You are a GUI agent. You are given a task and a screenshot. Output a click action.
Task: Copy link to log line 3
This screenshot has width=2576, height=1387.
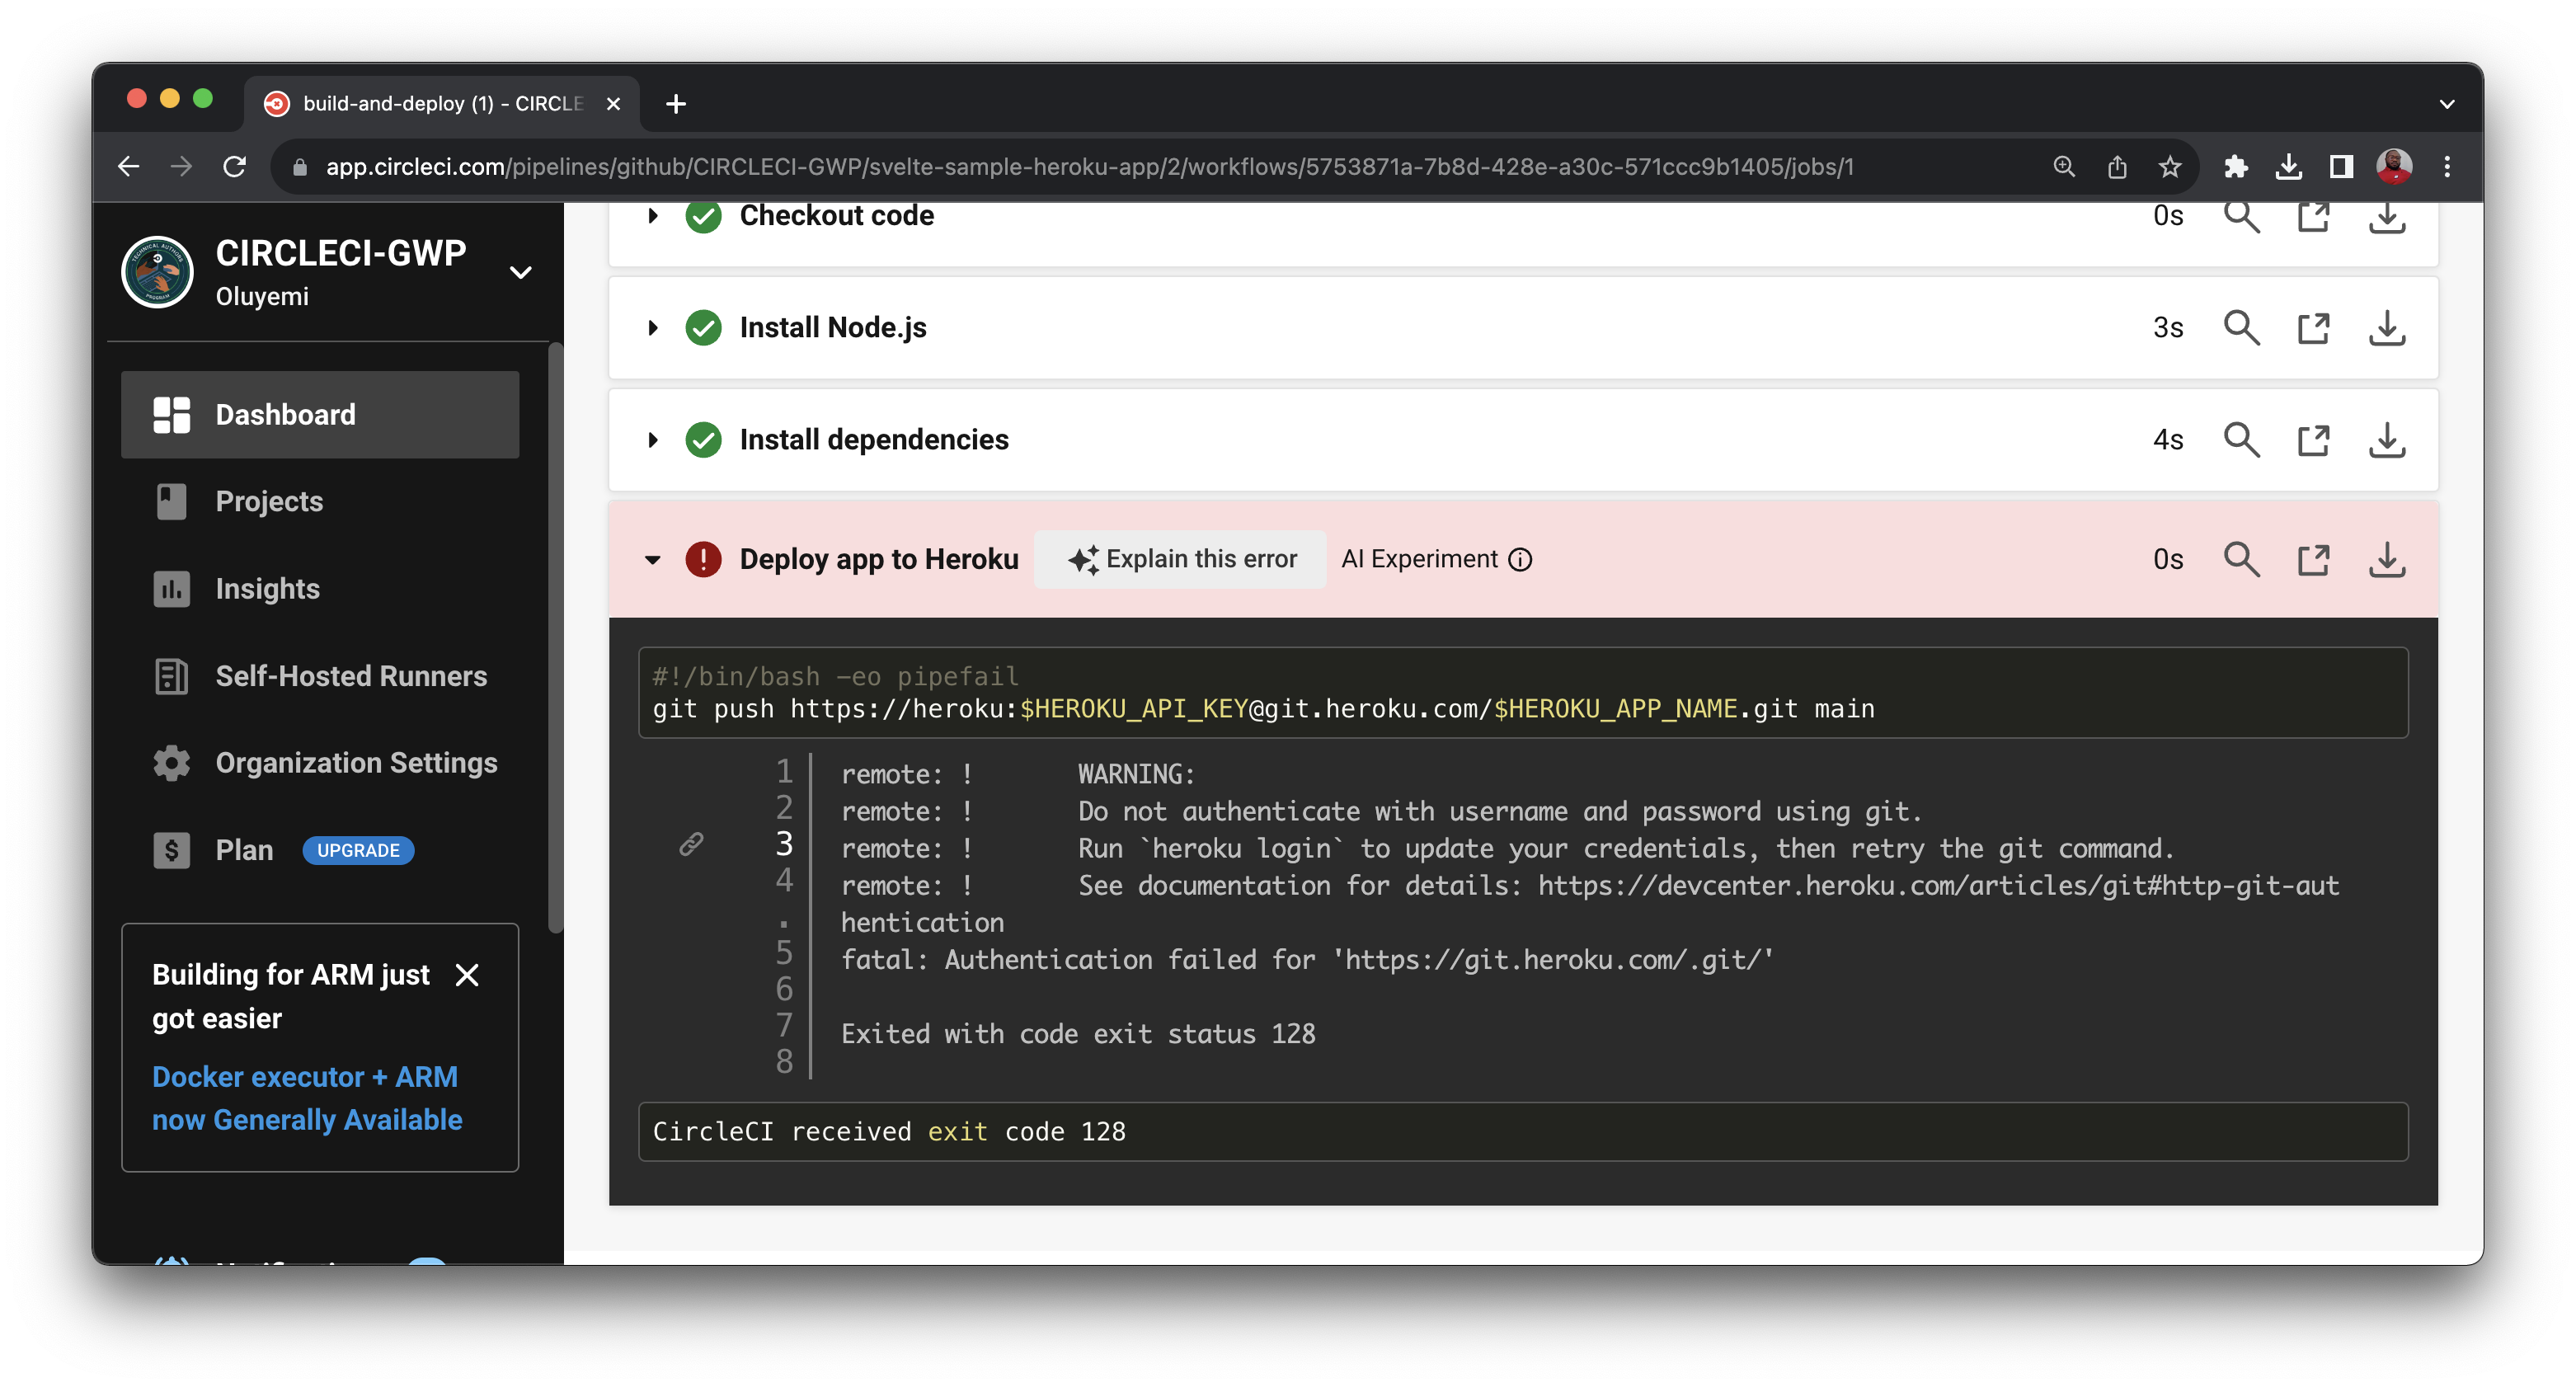pos(691,845)
